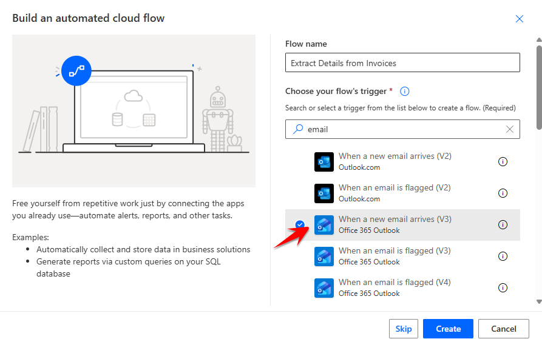Image resolution: width=542 pixels, height=339 pixels.
Task: Clear the trigger search box with X
Action: (x=510, y=129)
